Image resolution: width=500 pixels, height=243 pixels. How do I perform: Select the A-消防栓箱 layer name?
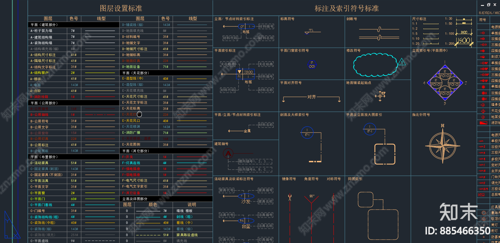39,97
